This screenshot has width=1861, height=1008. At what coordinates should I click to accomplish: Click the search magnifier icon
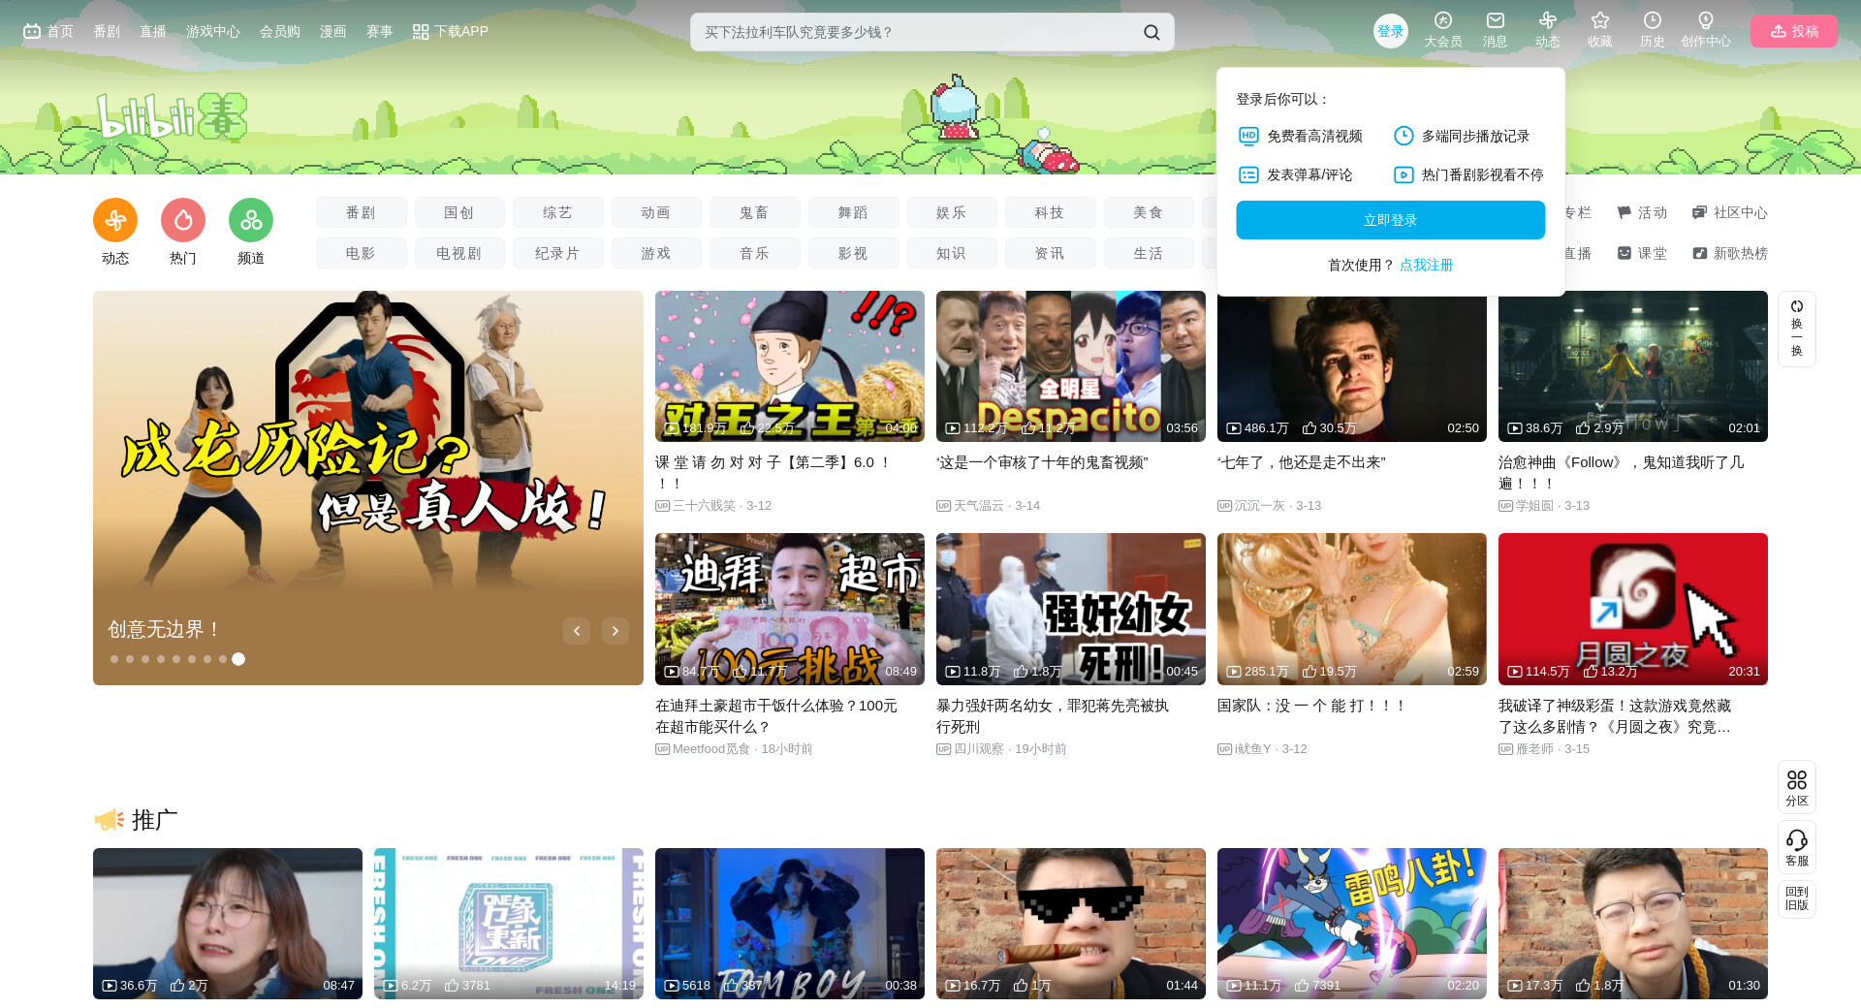[x=1151, y=32]
